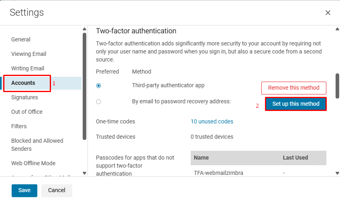Select the Accounts section

click(x=23, y=83)
